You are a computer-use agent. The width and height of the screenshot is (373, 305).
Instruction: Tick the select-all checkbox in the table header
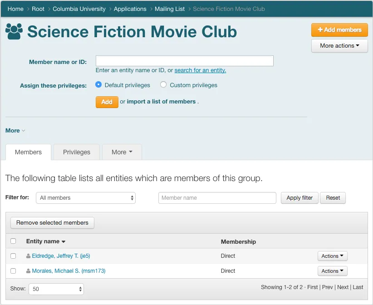pyautogui.click(x=13, y=241)
